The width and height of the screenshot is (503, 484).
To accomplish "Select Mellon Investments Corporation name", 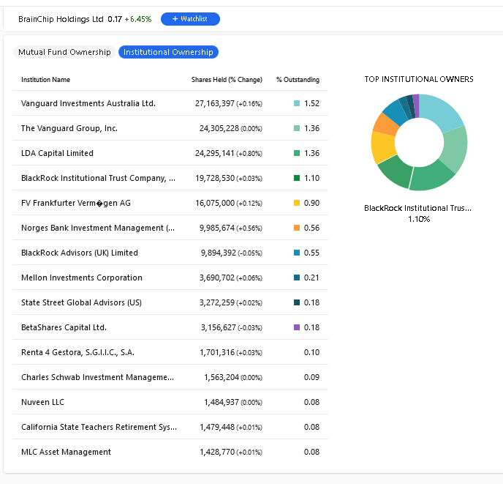I will pyautogui.click(x=81, y=278).
